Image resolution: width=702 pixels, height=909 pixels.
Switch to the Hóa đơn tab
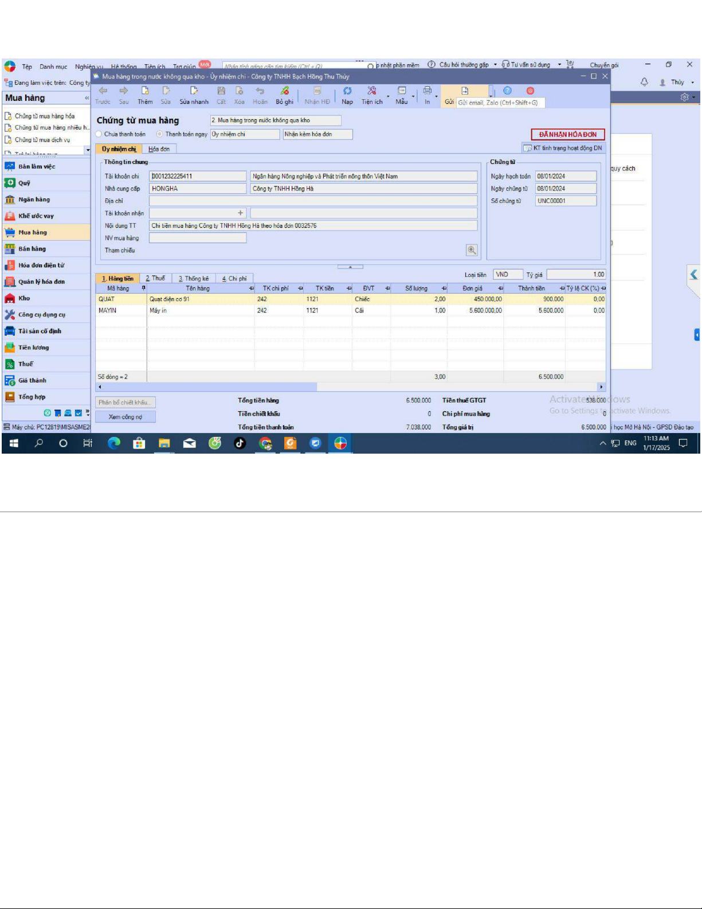pyautogui.click(x=159, y=149)
